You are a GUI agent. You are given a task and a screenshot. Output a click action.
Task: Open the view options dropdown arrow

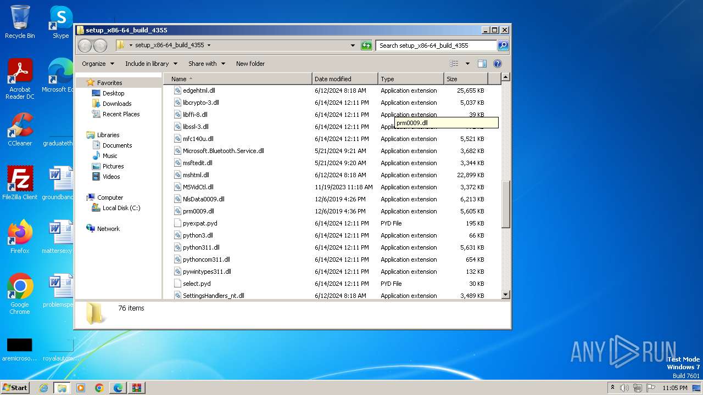tap(467, 64)
